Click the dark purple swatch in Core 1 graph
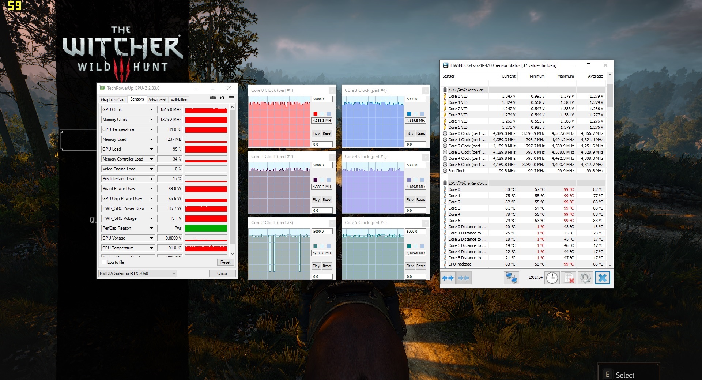702x380 pixels. (315, 180)
